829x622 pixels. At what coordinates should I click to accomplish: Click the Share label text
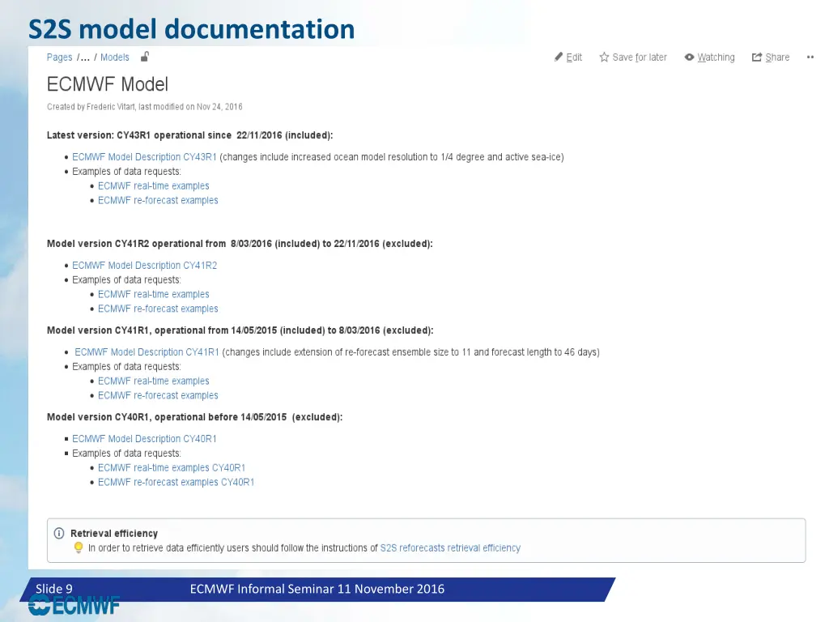click(777, 58)
